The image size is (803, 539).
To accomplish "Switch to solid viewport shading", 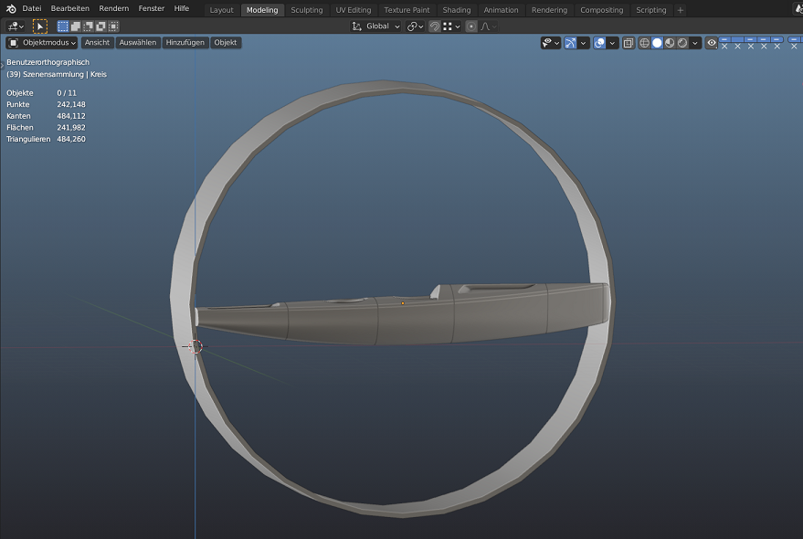I will tap(657, 43).
